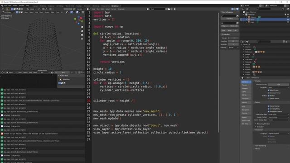Open the Mesh menu in viewport header
Image resolution: width=290 pixels, height=163 pixels.
pos(41,12)
